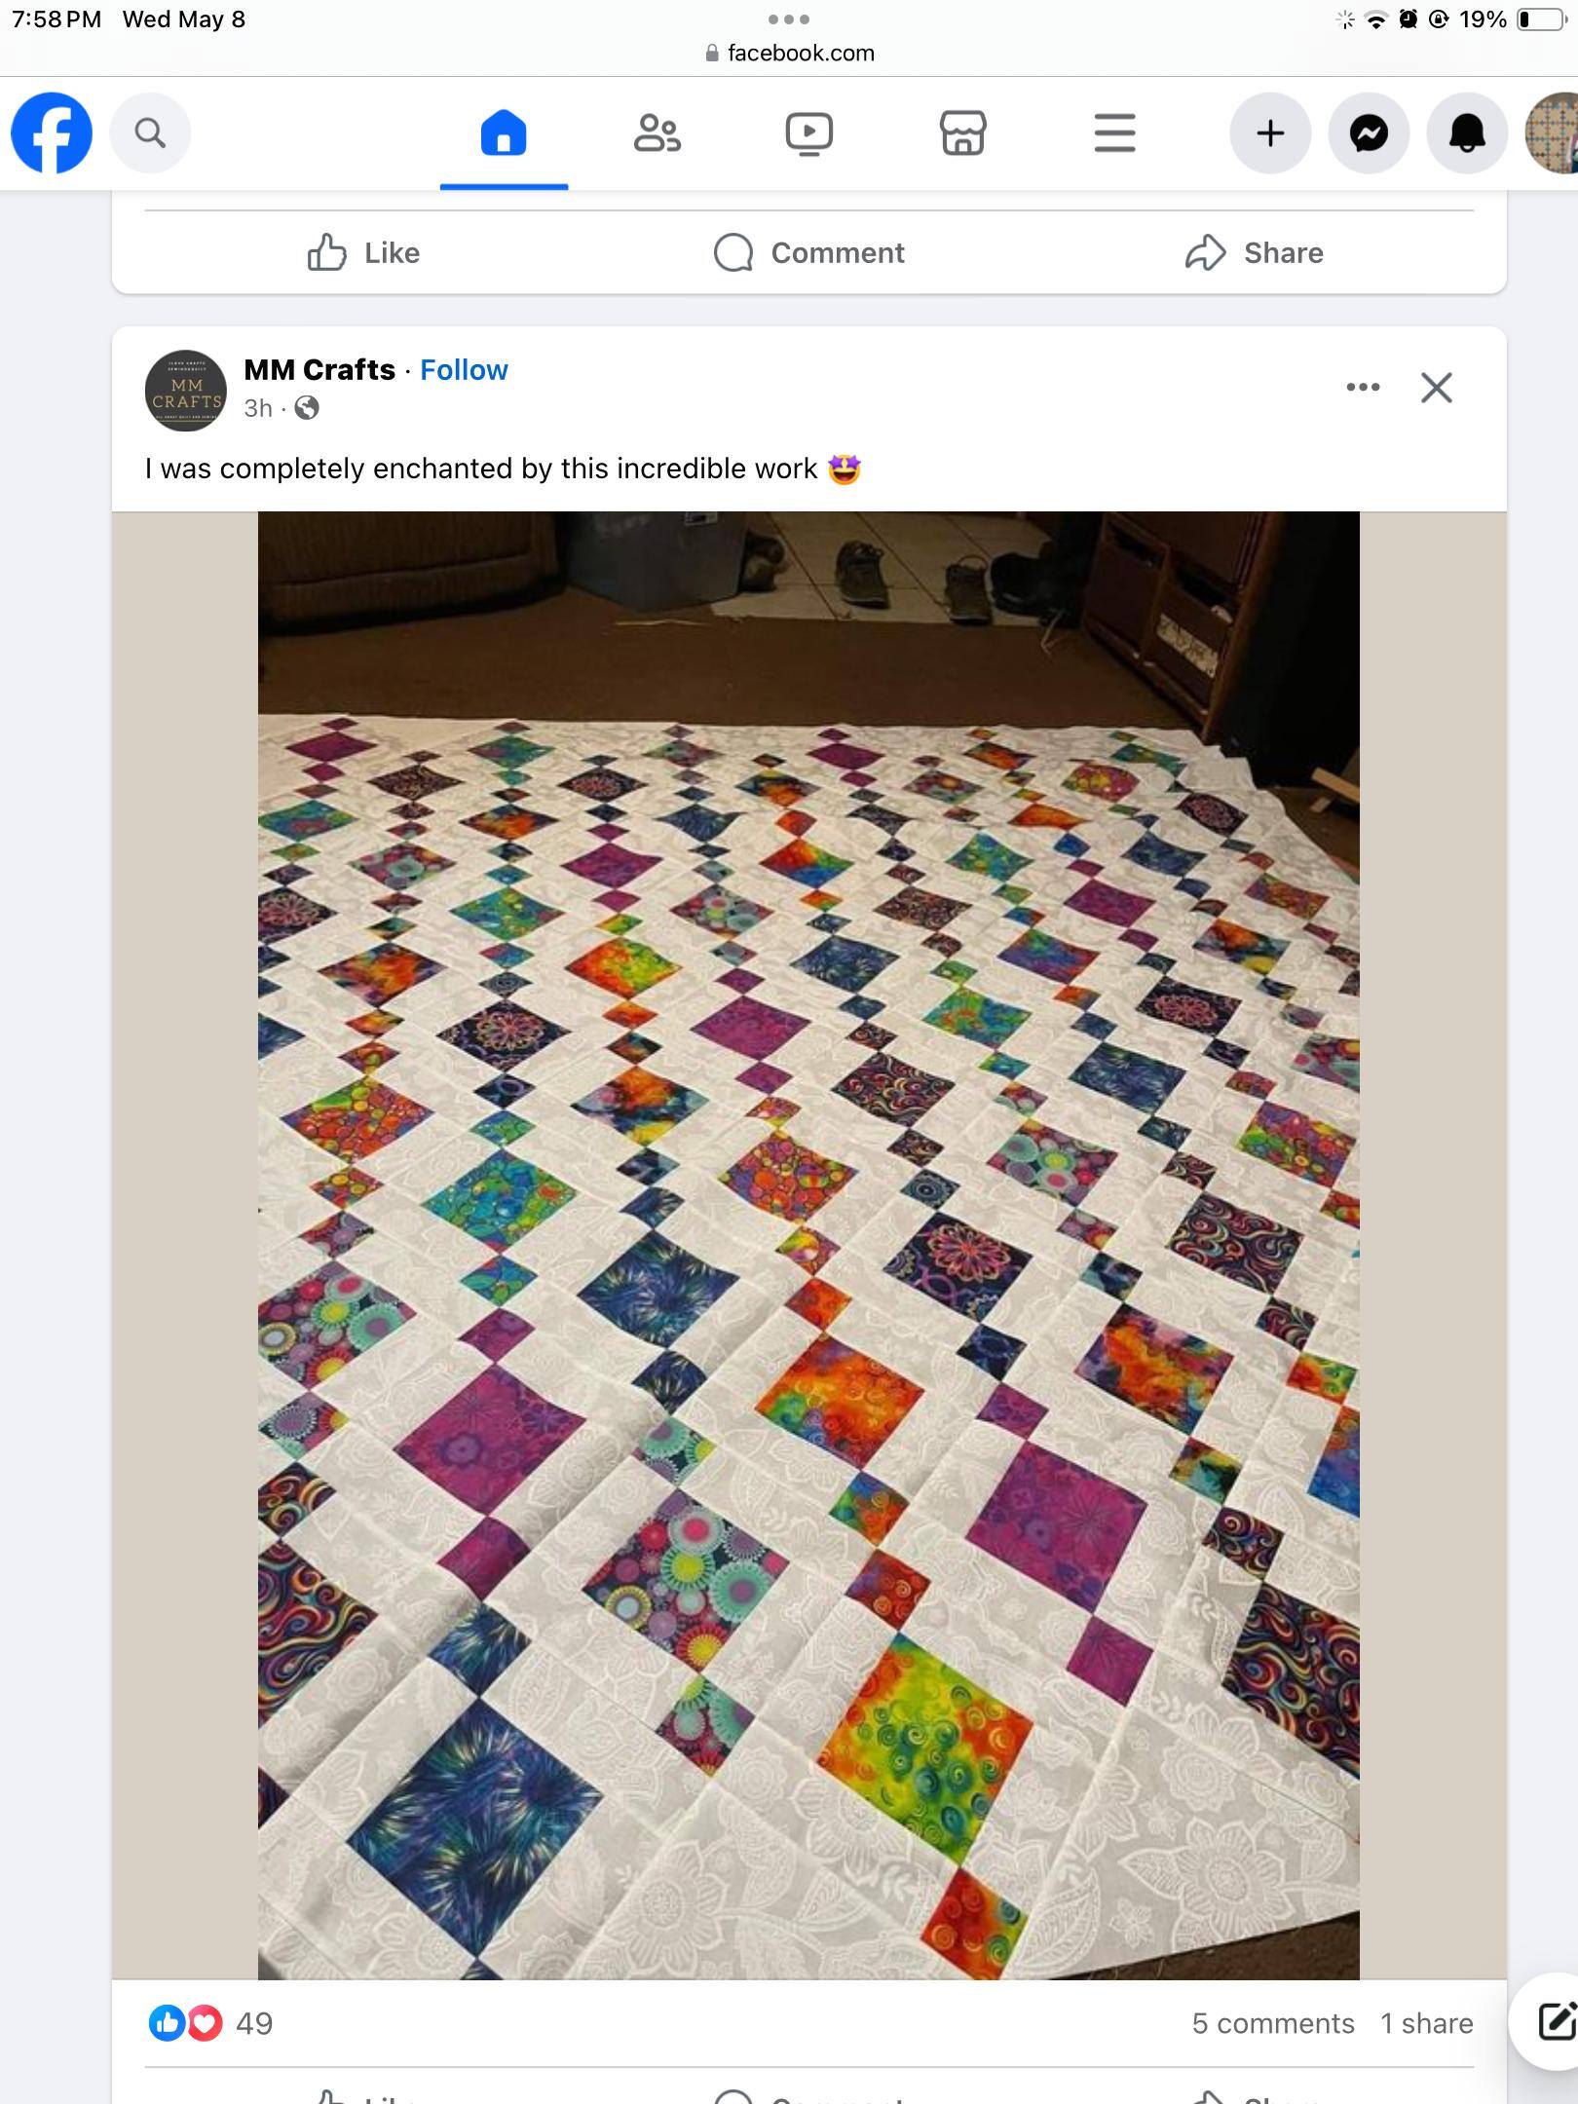
Task: Show notifications with the bell icon
Action: 1467,133
